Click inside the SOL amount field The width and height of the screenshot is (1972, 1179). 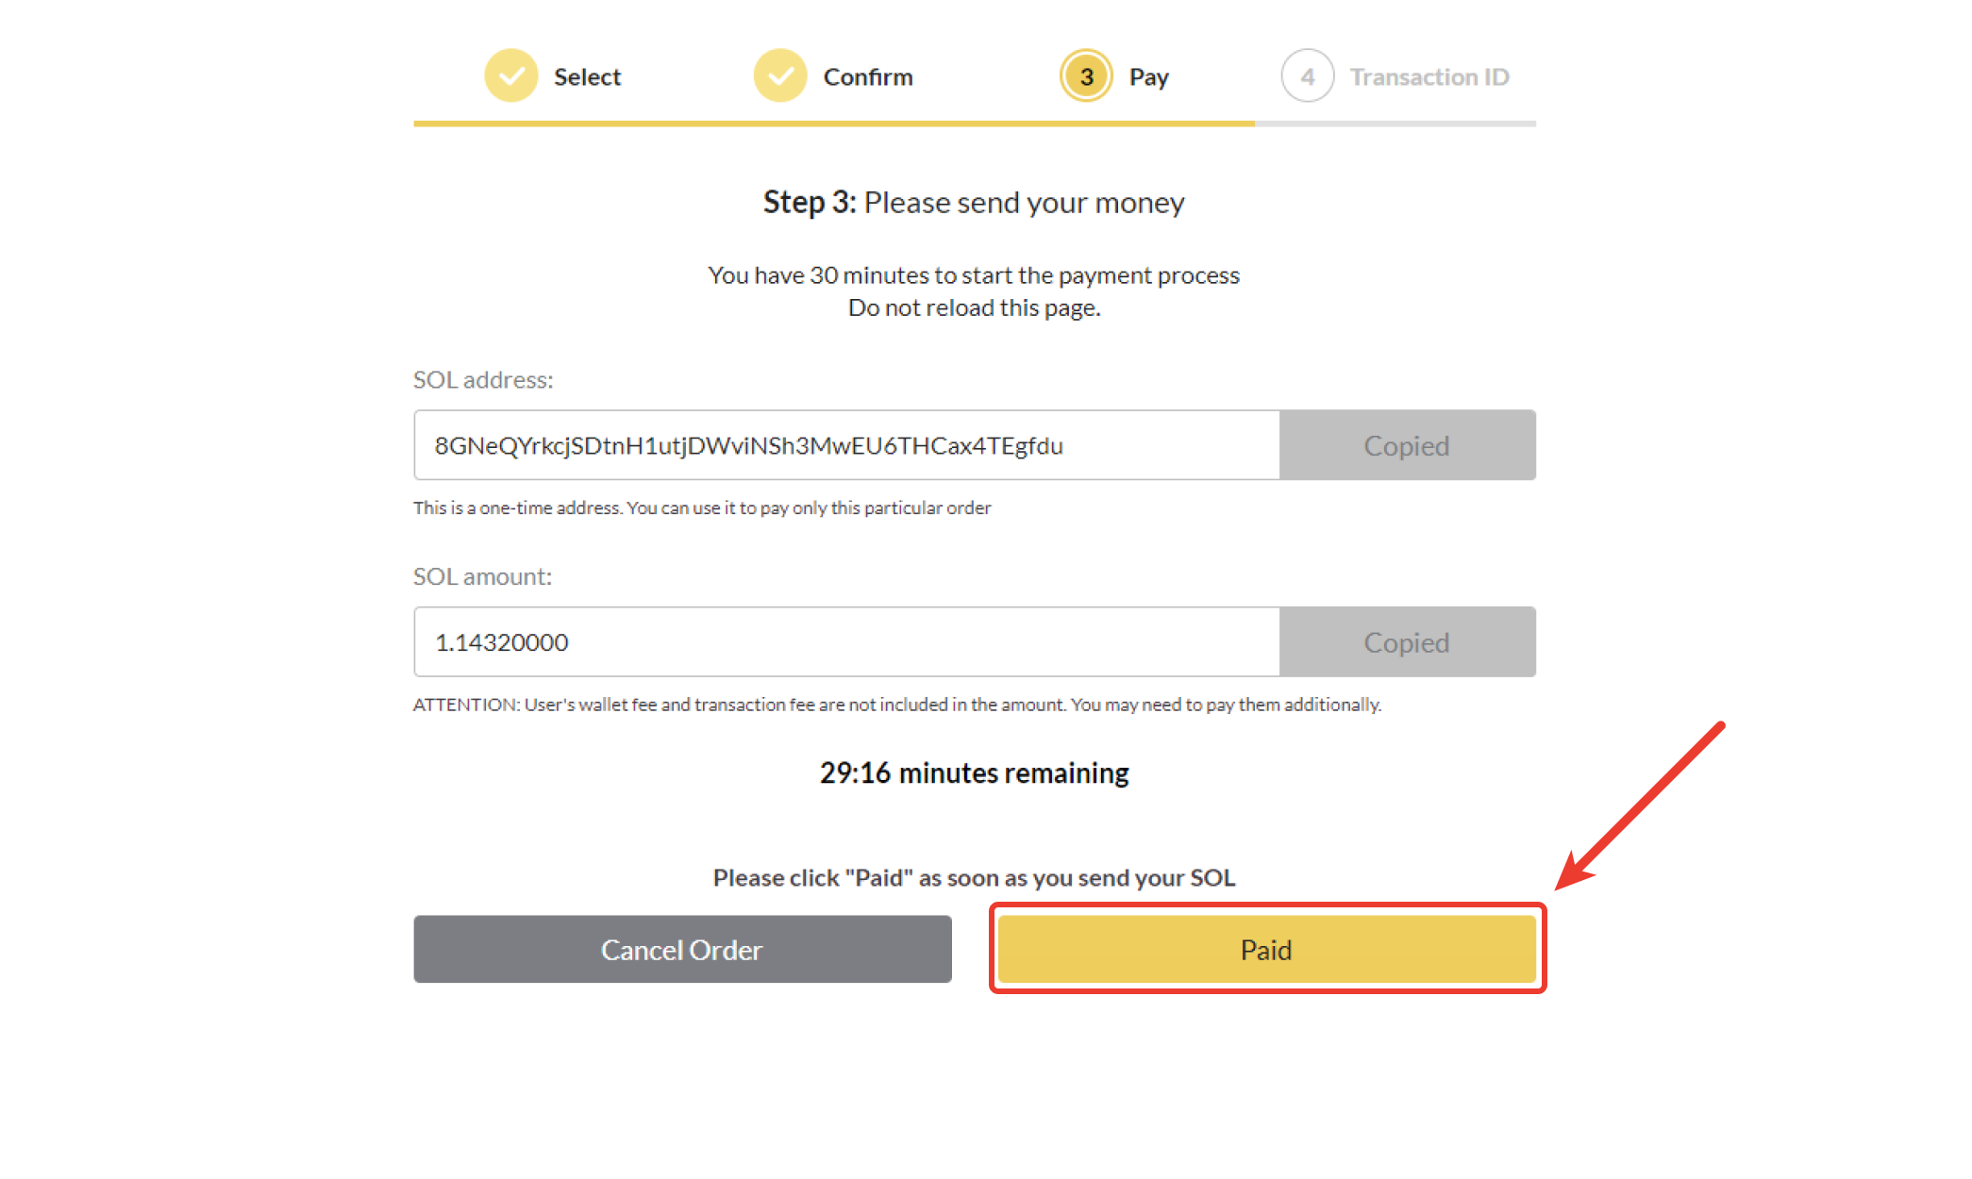[845, 642]
